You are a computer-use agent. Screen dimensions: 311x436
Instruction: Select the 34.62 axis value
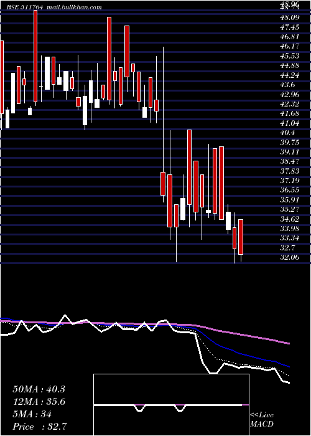click(x=290, y=219)
